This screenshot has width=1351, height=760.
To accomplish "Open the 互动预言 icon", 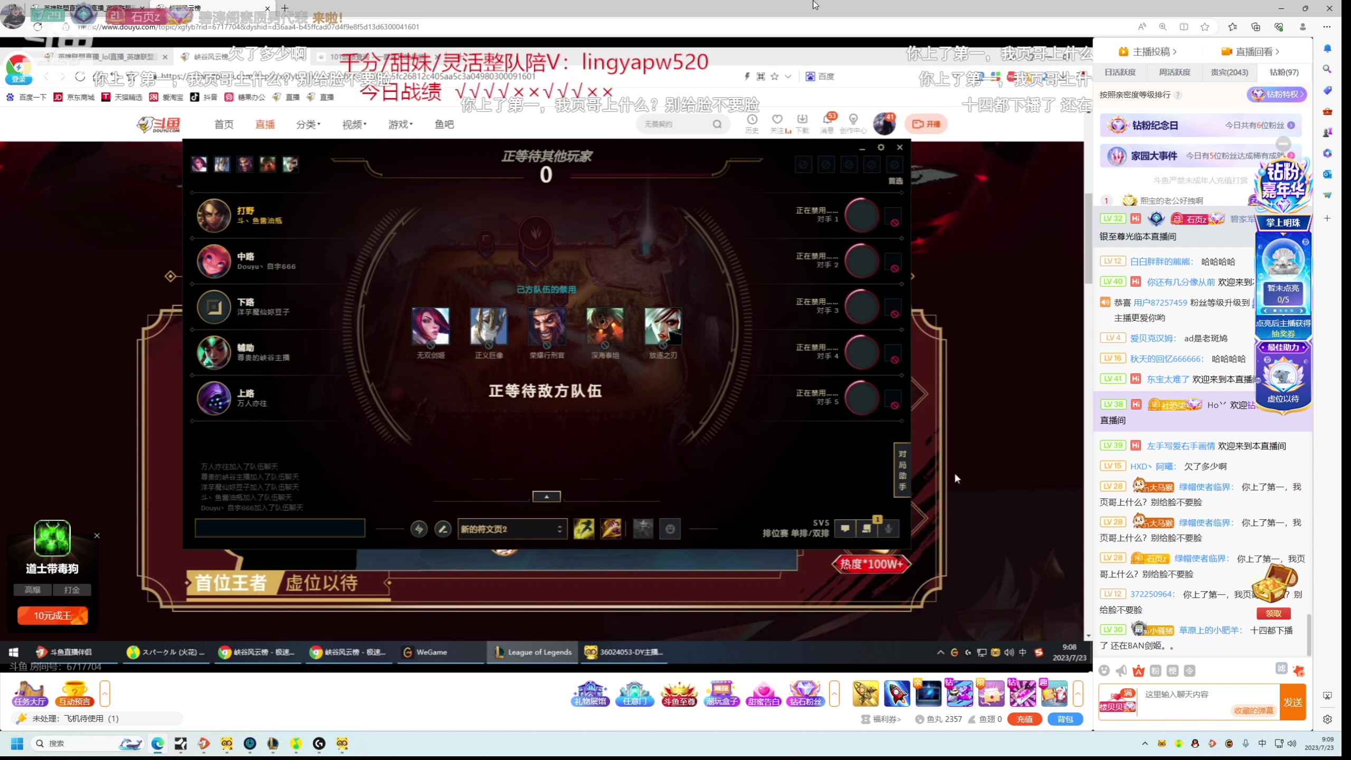I will pyautogui.click(x=75, y=693).
